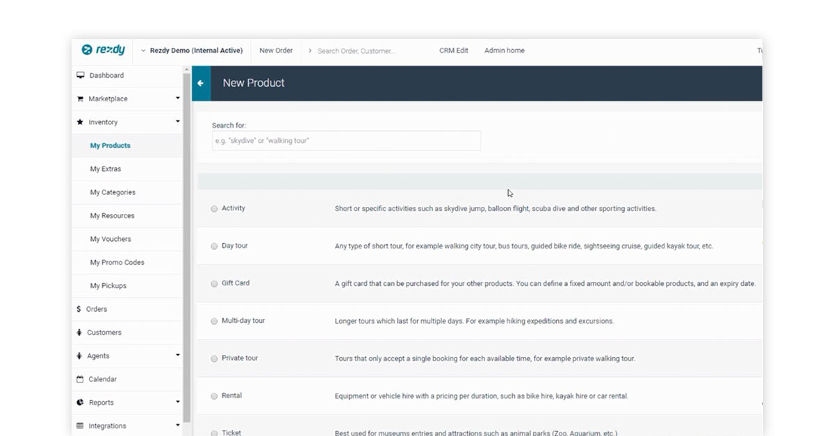834x436 pixels.
Task: Choose the Private tour radio button
Action: [214, 358]
